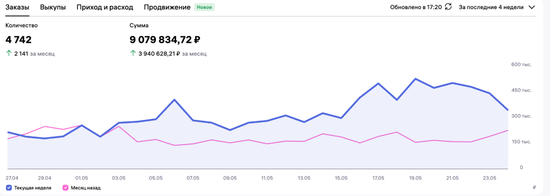The height and width of the screenshot is (196, 550).
Task: Click the 01.05 date label
Action: [82, 178]
